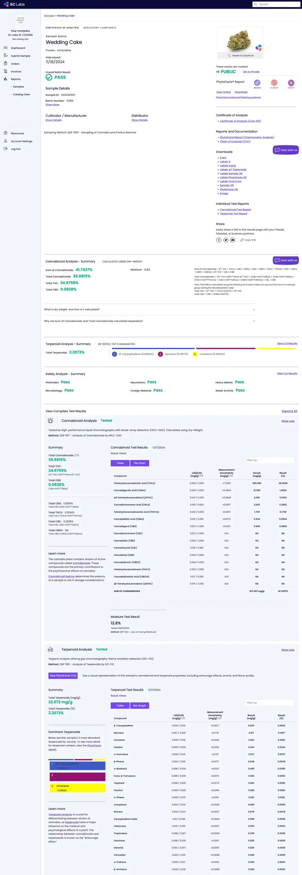Image resolution: width=302 pixels, height=875 pixels.
Task: Click the Reports bar chart icon
Action: pos(5,79)
